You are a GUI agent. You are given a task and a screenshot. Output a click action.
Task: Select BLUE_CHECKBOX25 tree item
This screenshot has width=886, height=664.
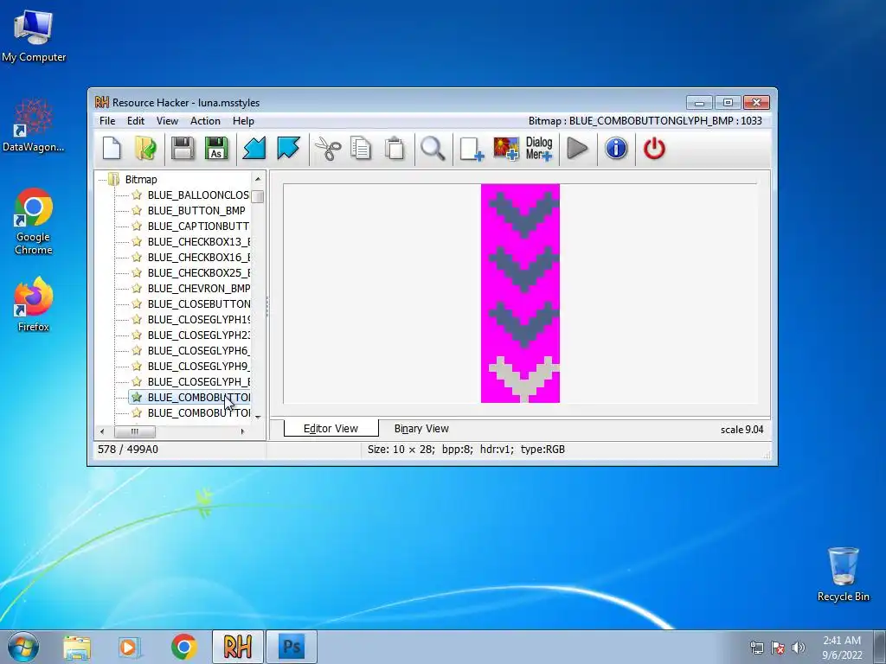coord(198,272)
